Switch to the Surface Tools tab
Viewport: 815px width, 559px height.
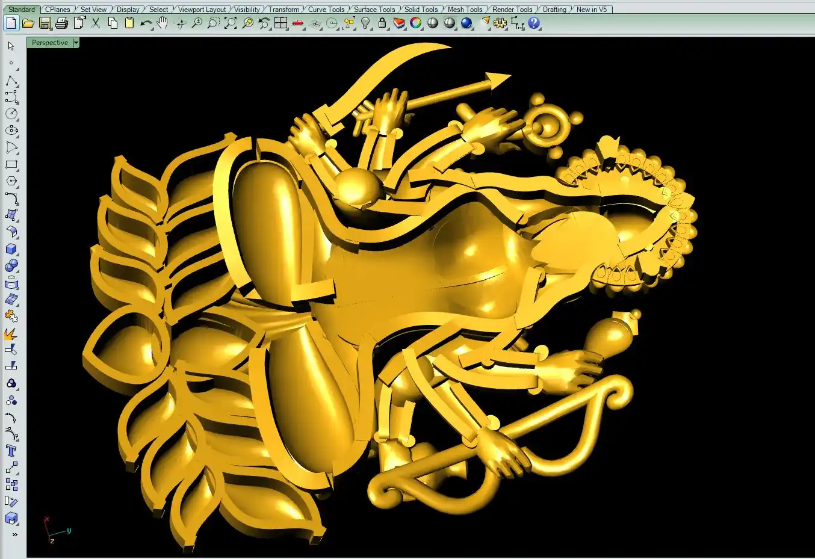pos(374,10)
